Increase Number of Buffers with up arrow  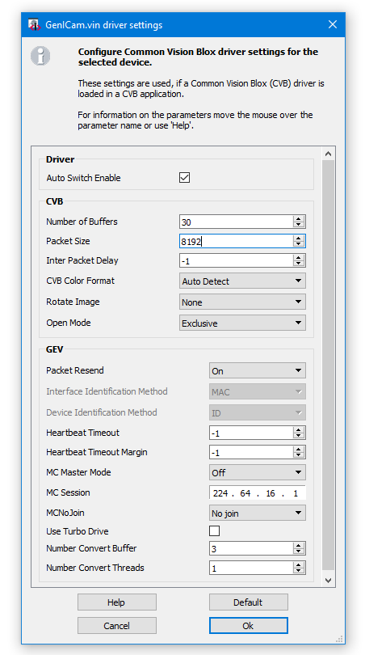click(x=298, y=219)
